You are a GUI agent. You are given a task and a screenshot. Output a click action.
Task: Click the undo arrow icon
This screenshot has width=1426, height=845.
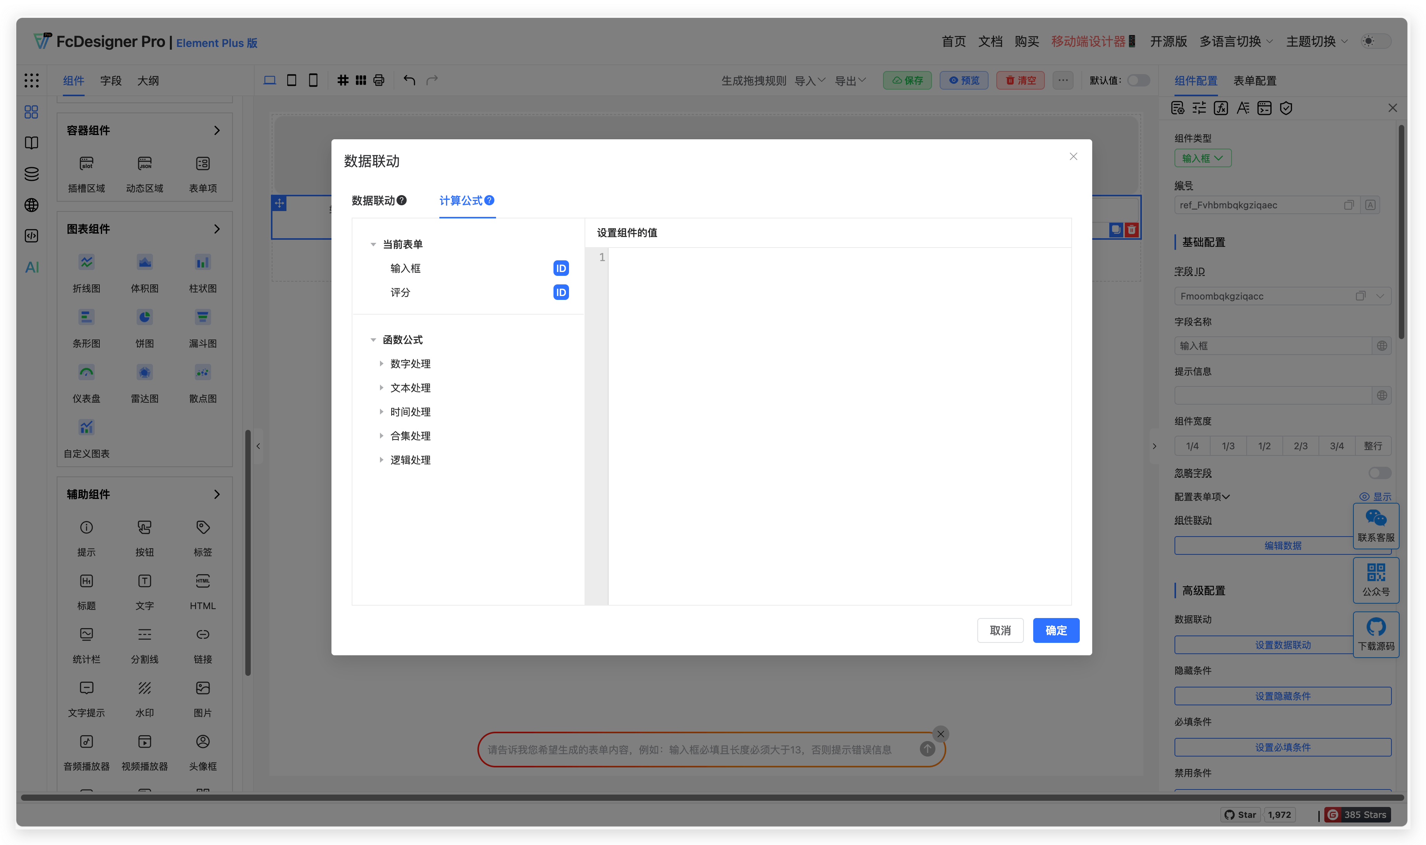[x=409, y=80]
